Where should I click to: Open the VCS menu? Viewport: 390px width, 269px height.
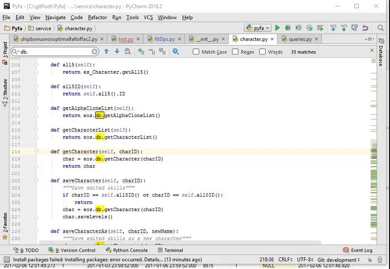click(x=148, y=18)
